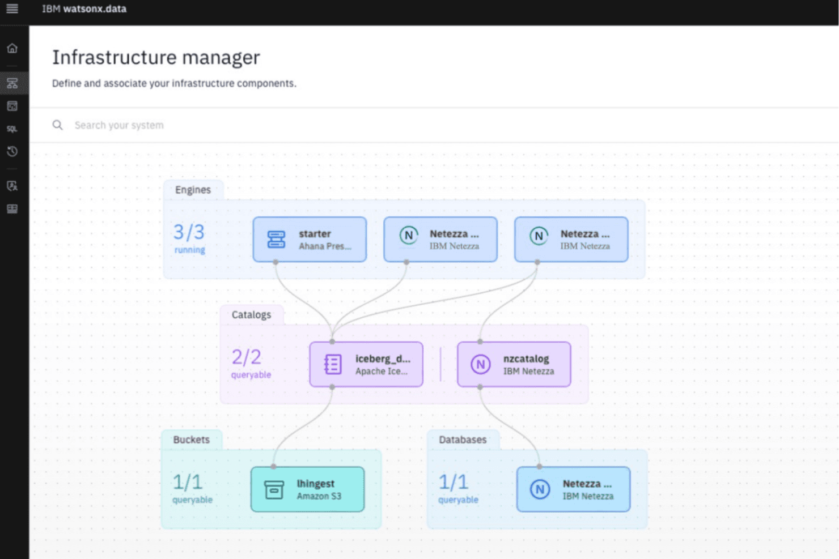Select the Infrastructure manager sidebar icon

coord(12,83)
